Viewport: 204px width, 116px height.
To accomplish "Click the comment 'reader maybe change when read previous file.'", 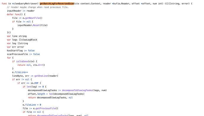I will pyautogui.click(x=38, y=7).
